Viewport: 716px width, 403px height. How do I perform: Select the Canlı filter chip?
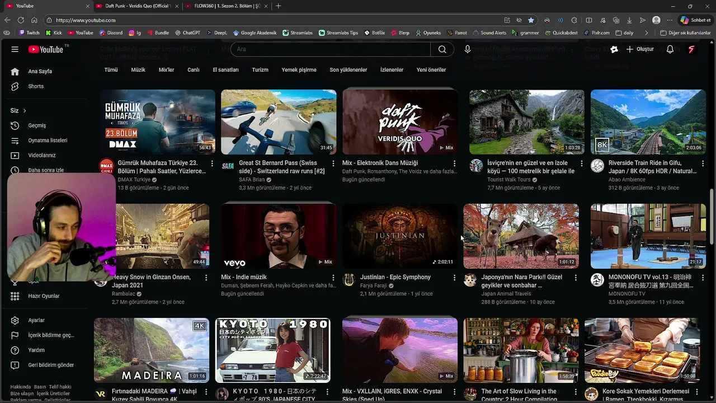[194, 70]
